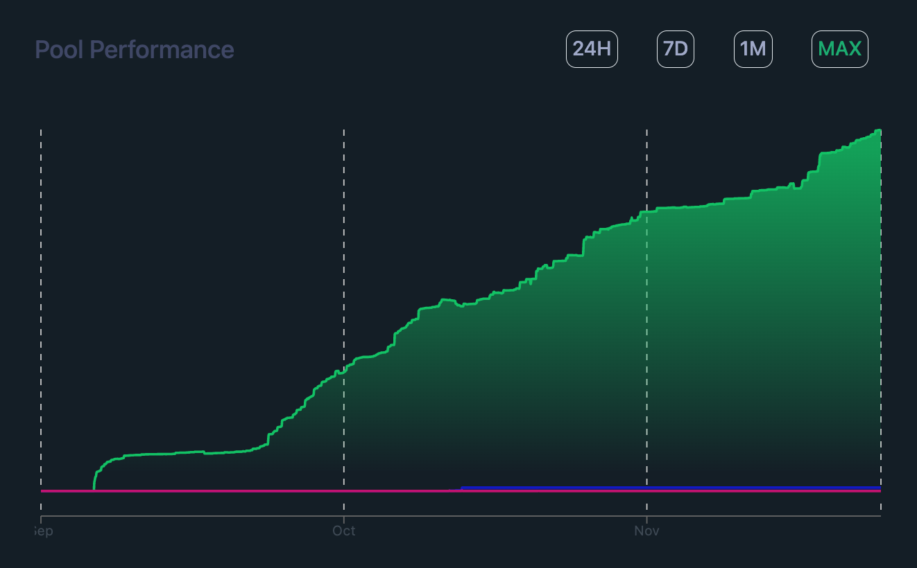
Task: Click green line where it crosses Oct gridline
Action: click(344, 369)
